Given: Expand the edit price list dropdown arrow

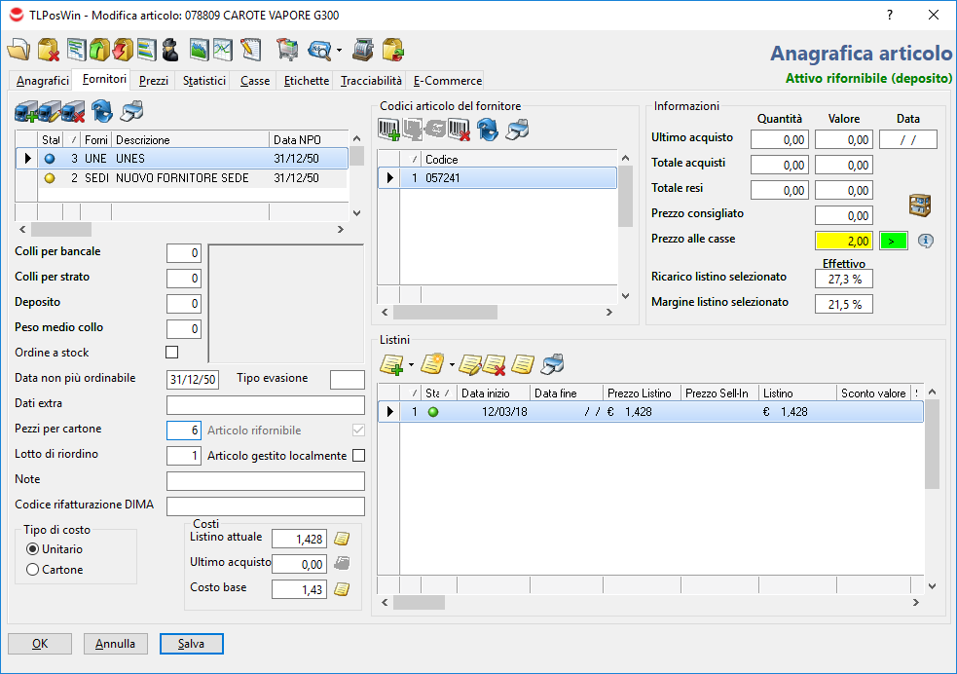Looking at the screenshot, I should pyautogui.click(x=452, y=366).
